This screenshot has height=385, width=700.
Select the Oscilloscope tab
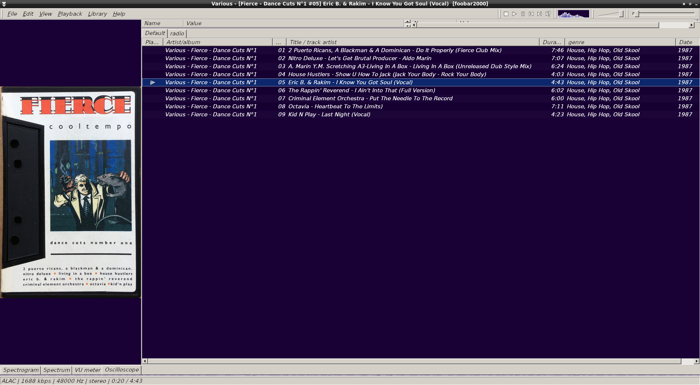pos(122,370)
